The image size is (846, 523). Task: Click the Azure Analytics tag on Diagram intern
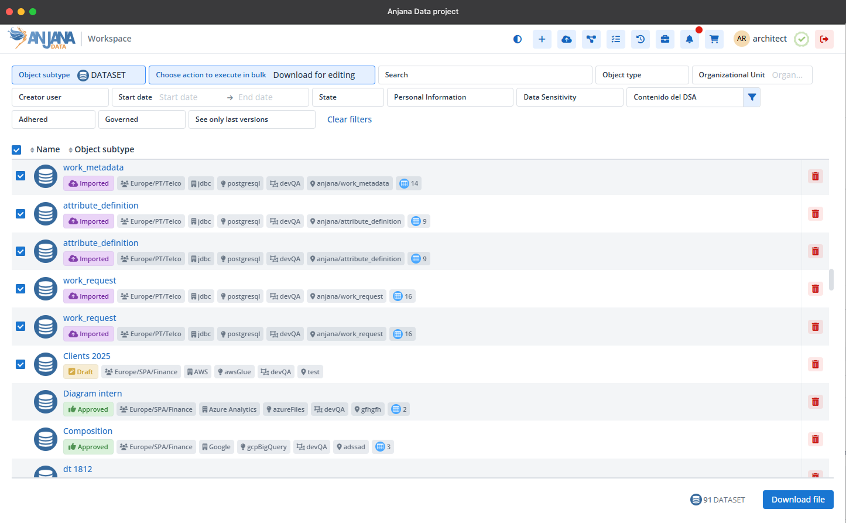(x=229, y=409)
